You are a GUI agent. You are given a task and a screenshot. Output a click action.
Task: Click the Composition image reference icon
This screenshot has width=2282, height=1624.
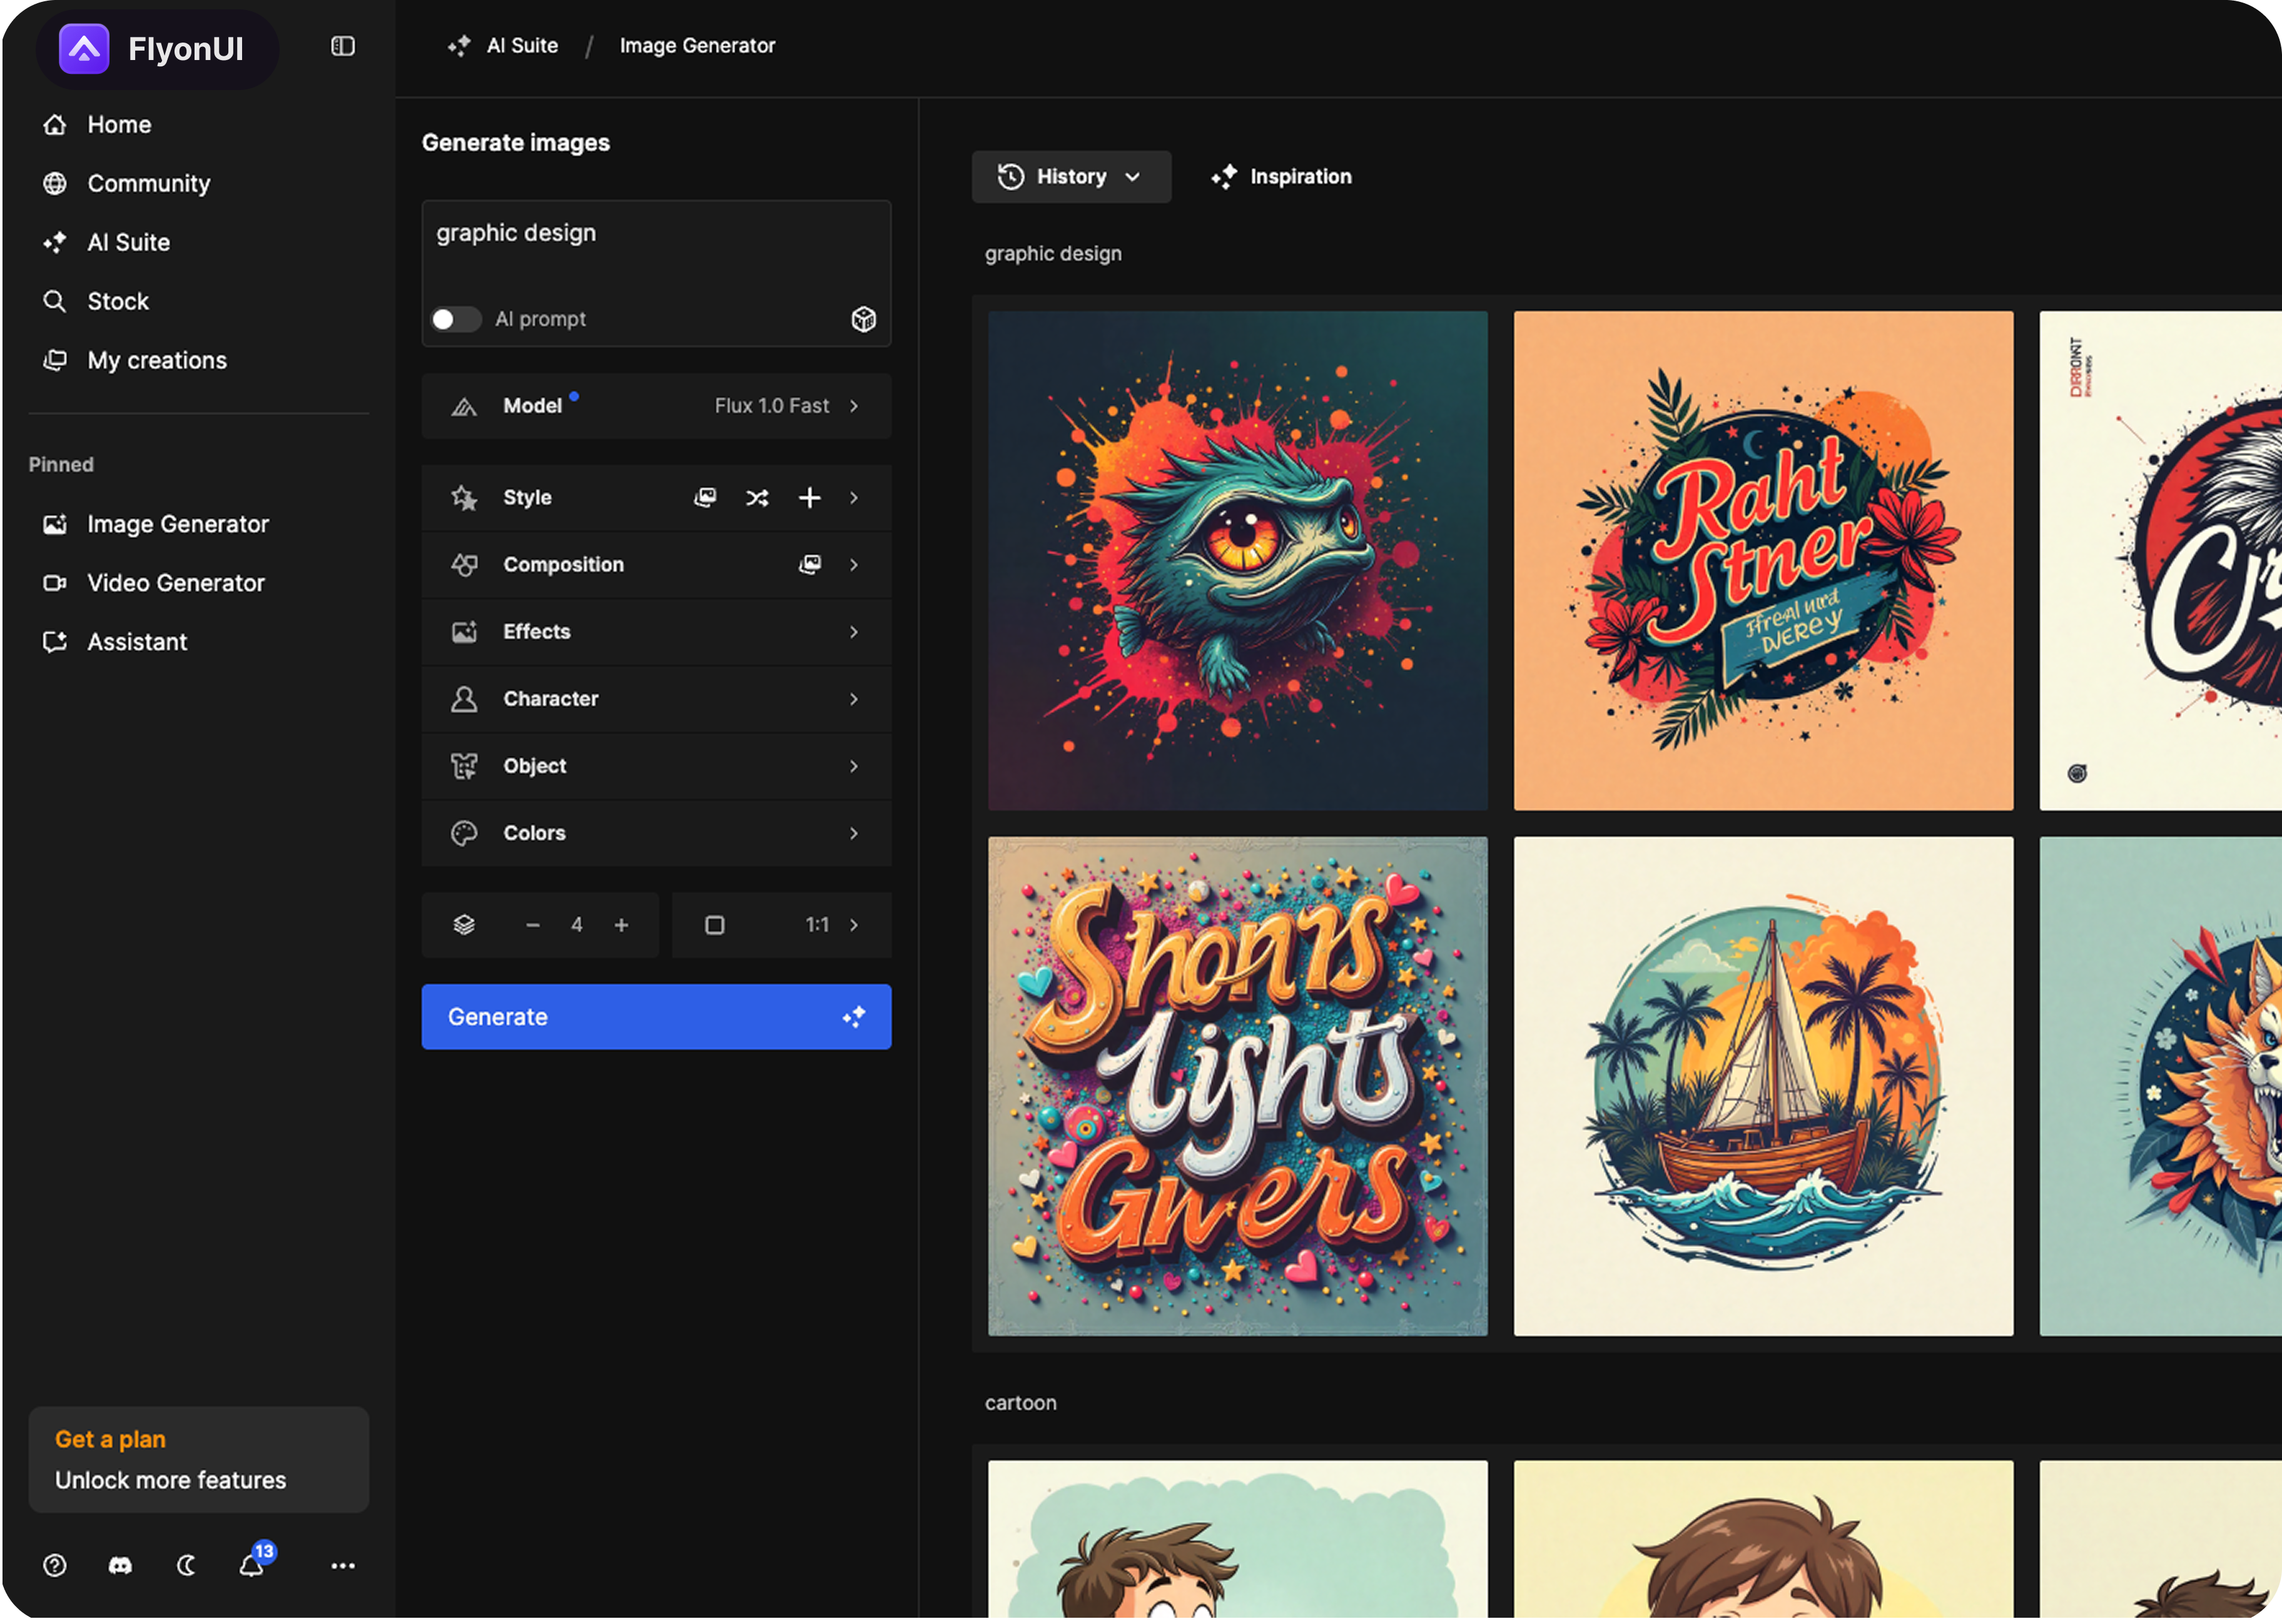coord(809,565)
